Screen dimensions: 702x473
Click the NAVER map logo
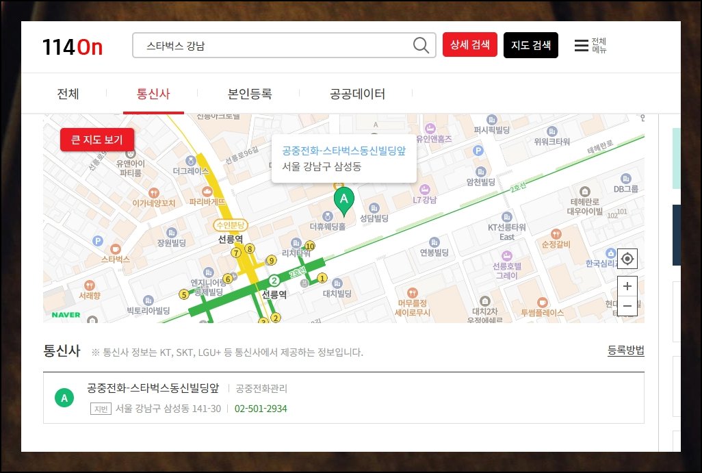pos(66,315)
